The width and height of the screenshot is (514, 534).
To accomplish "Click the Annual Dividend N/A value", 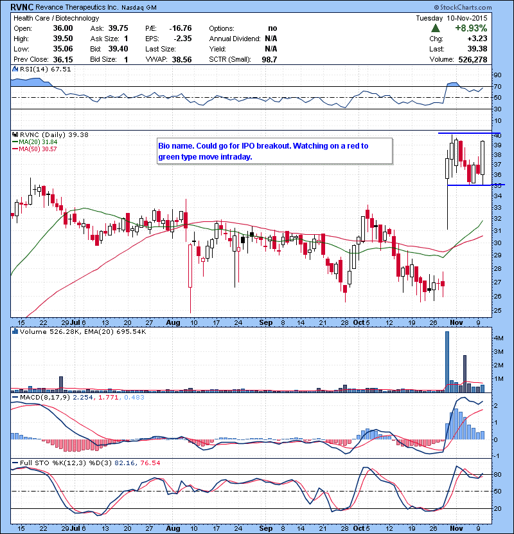I will (271, 39).
